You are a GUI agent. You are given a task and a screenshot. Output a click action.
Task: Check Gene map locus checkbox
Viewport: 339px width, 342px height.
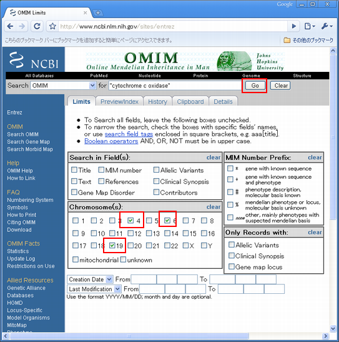tap(232, 266)
